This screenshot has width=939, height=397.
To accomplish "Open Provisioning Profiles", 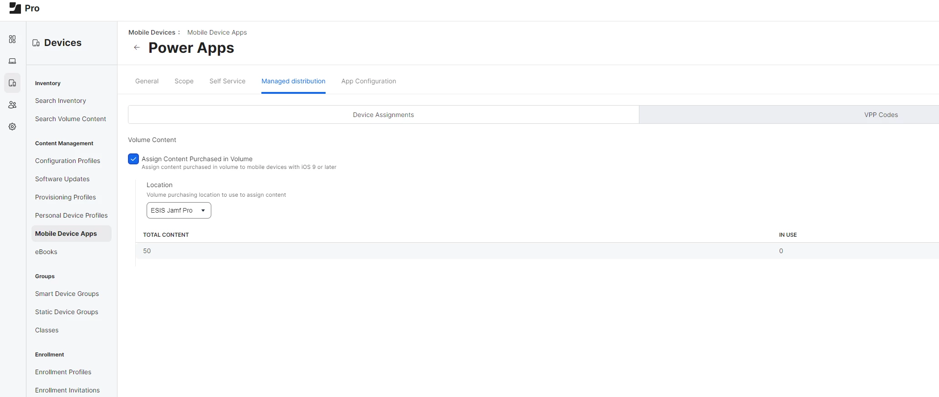I will 66,197.
